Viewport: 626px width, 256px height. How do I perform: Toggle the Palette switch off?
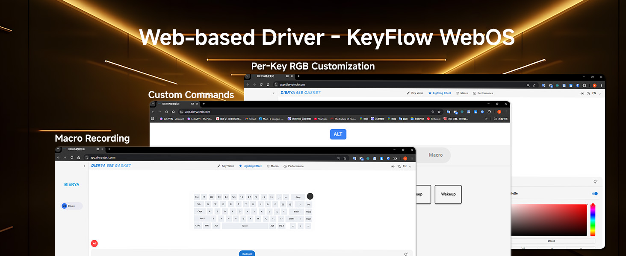[595, 194]
